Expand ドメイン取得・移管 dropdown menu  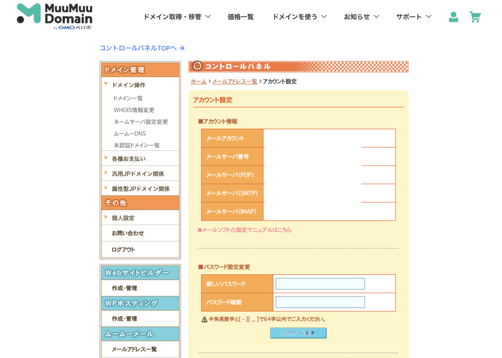coord(176,17)
